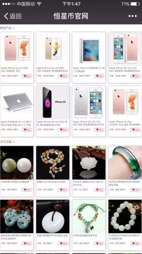Screen dimensions: 142x254
Task: Tap heart buy button for iPhone 6s Plus 2273
Action: point(135,130)
